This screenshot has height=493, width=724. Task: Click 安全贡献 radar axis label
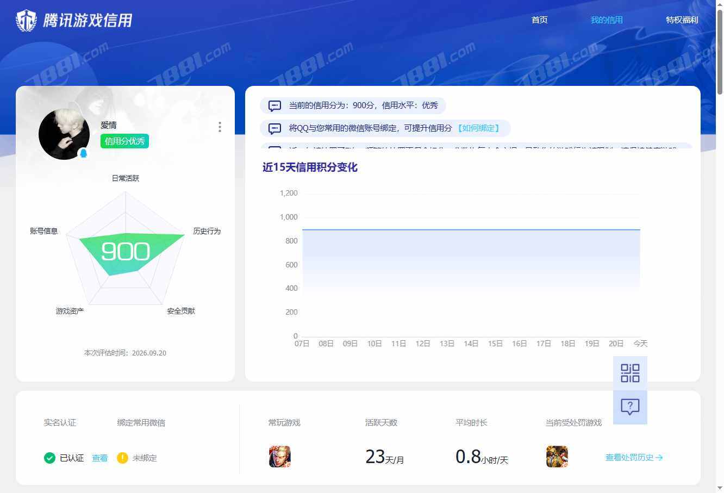[x=181, y=311]
